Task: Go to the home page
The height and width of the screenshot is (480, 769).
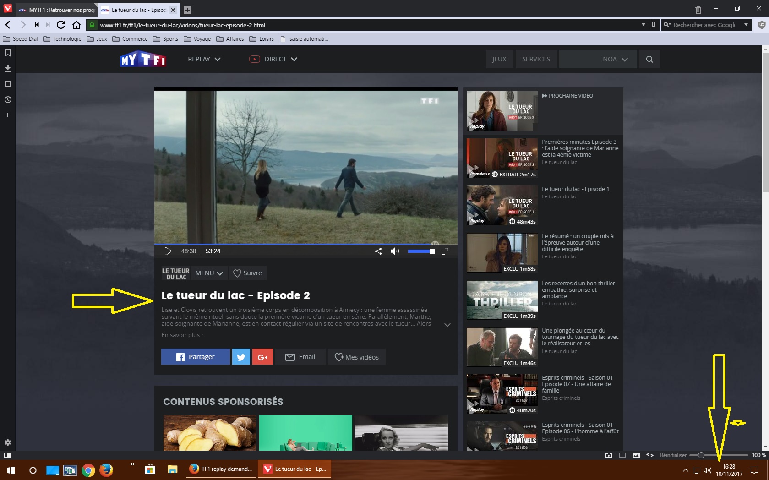Action: [x=76, y=25]
